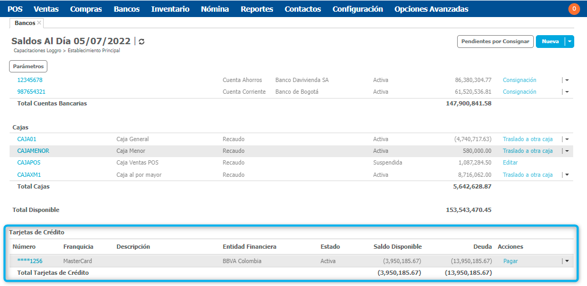
Task: Click the Nueva button
Action: [x=550, y=42]
